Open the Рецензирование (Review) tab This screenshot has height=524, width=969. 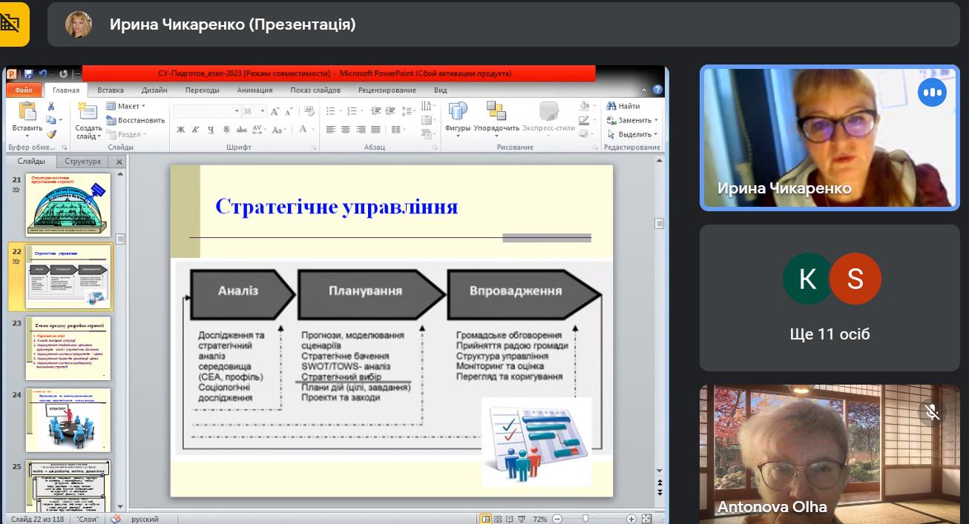(387, 90)
